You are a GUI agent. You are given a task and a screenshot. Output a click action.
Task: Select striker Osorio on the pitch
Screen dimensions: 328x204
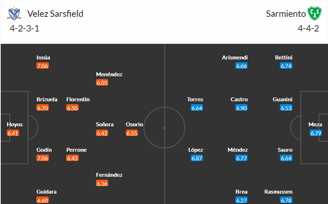(134, 125)
